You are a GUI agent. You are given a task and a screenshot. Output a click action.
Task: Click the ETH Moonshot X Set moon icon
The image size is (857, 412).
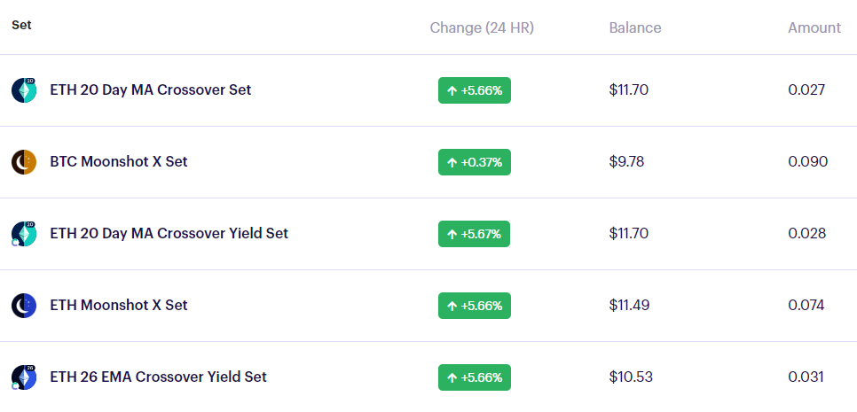24,306
